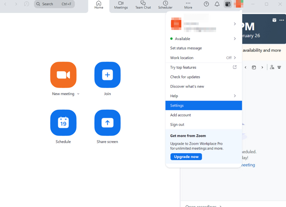
Task: Click the Join meeting plus icon
Action: (107, 75)
